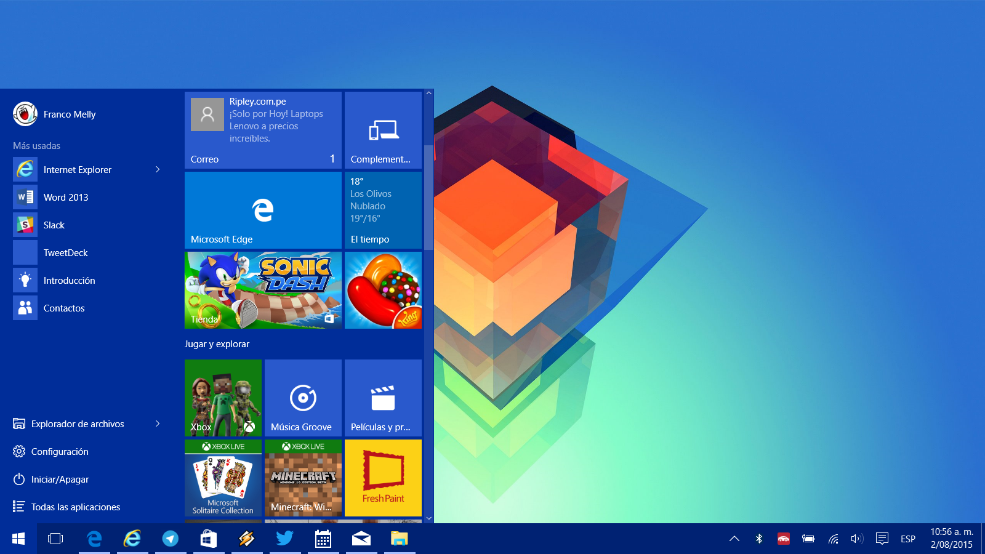The image size is (985, 554).
Task: Launch the Microsoft Edge tile
Action: pos(263,210)
